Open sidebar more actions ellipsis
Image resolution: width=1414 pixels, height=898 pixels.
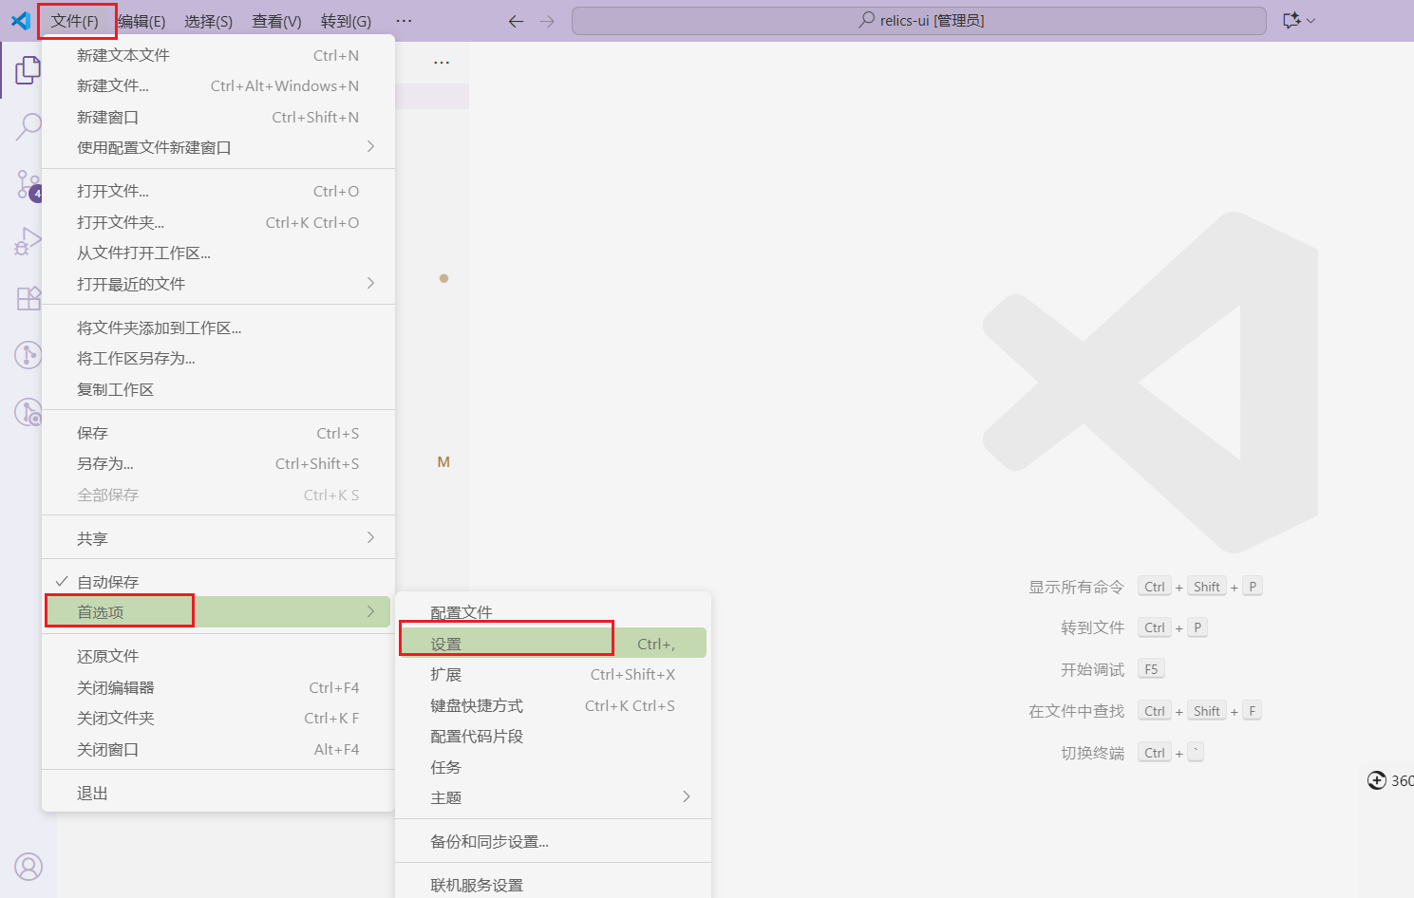(442, 63)
